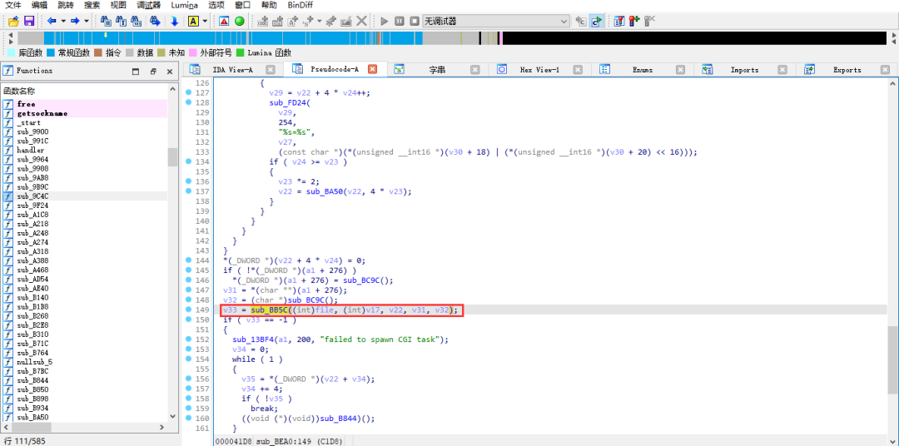Close the IDA View-A tab
This screenshot has height=446, width=899.
pyautogui.click(x=271, y=69)
